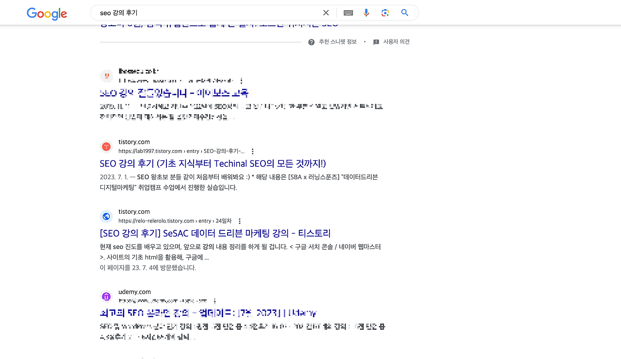Click the blue magnifier search icon
Viewport: 621px width, 359px height.
[x=404, y=13]
